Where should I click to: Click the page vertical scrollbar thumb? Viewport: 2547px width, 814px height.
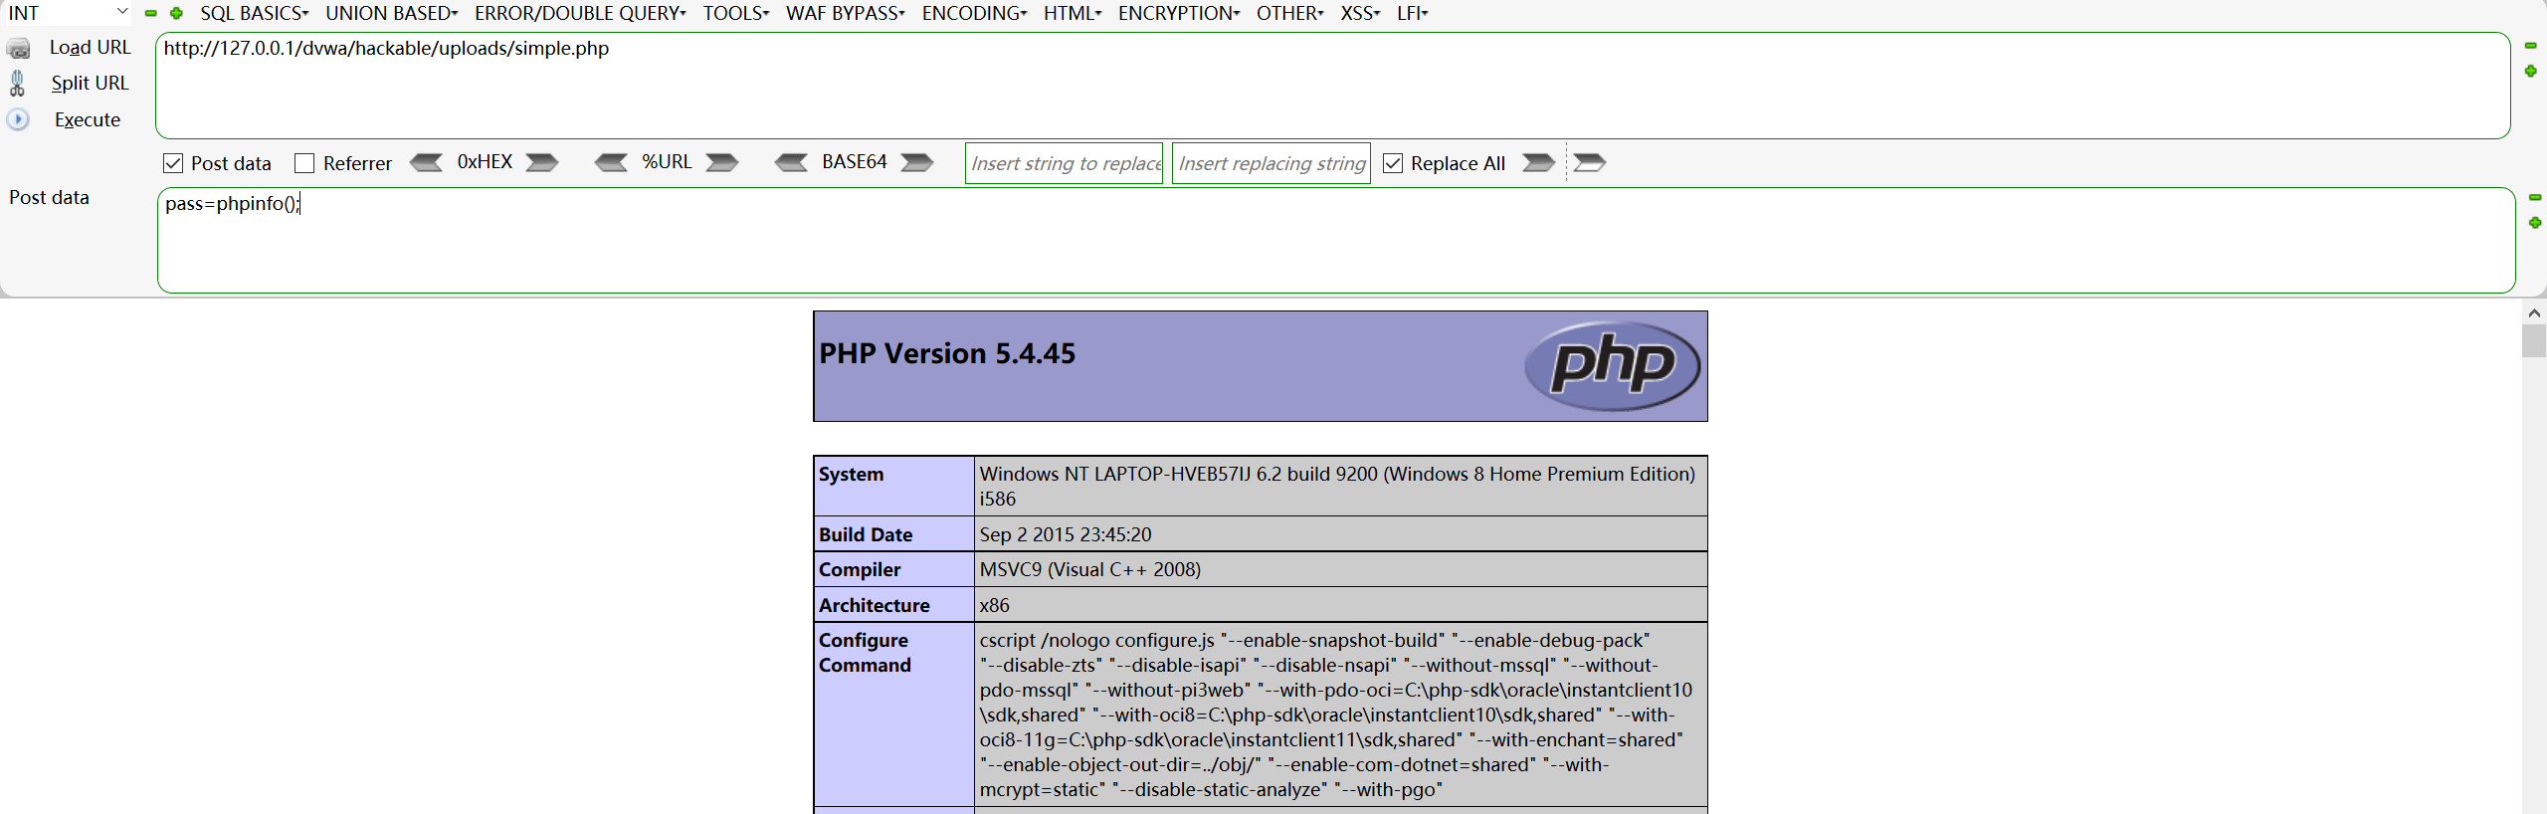coord(2534,339)
